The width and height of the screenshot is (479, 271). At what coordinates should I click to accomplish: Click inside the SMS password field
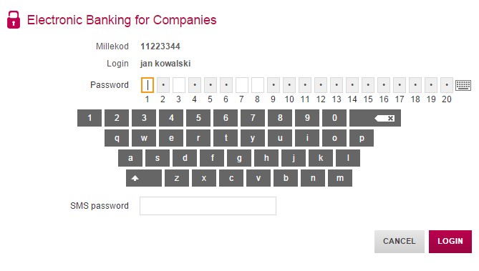click(x=208, y=206)
